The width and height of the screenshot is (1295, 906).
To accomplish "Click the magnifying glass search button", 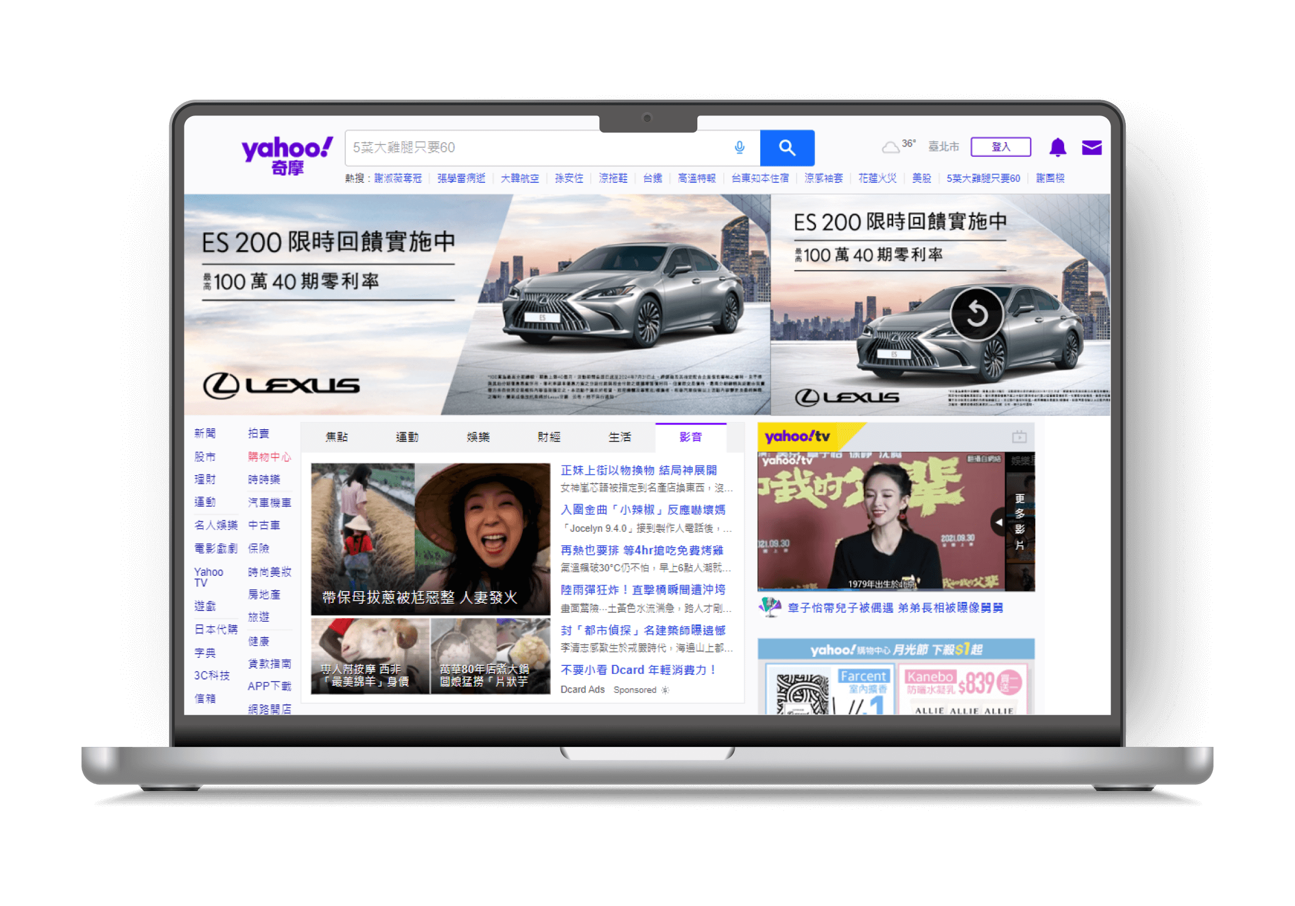I will [787, 148].
